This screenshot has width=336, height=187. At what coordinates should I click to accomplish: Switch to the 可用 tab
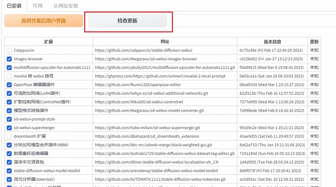[37, 6]
